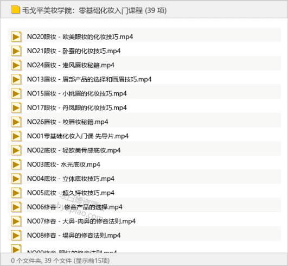This screenshot has width=288, height=266.
Task: Click video icon for NO13眉妆 file
Action: click(16, 79)
